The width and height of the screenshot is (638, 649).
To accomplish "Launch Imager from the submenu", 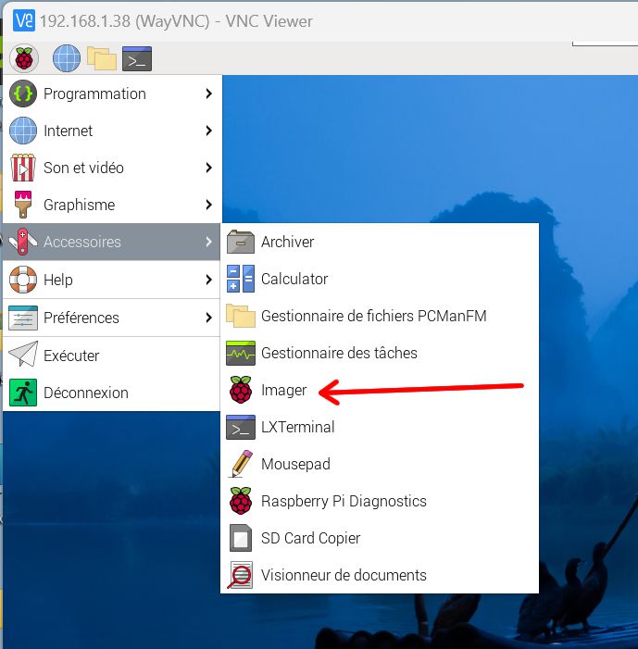I will click(x=380, y=390).
